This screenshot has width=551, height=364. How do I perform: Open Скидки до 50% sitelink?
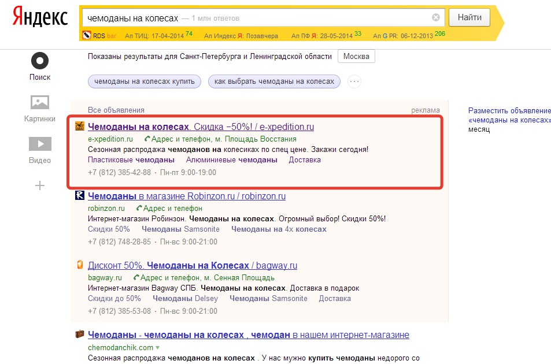click(x=114, y=298)
